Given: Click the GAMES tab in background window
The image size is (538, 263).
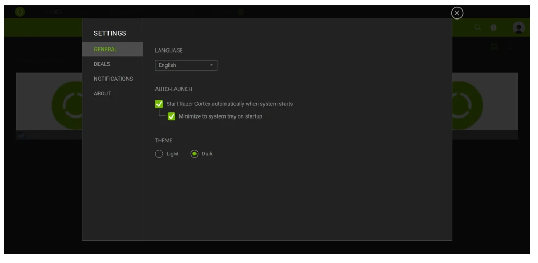Looking at the screenshot, I should click(54, 12).
